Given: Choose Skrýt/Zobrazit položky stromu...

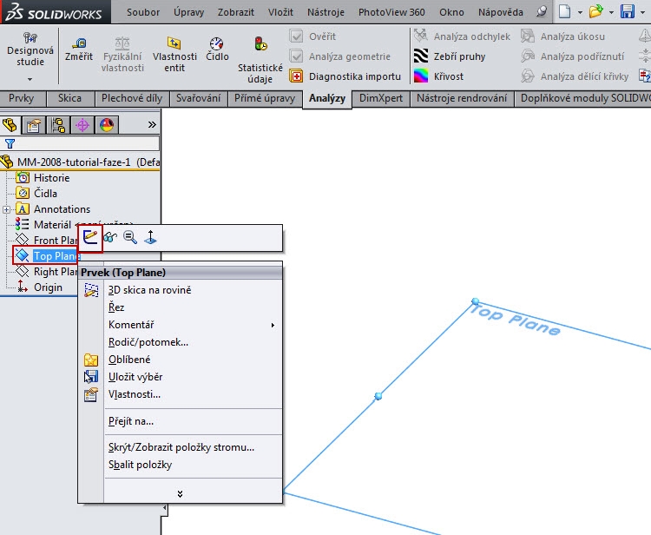Looking at the screenshot, I should [180, 447].
